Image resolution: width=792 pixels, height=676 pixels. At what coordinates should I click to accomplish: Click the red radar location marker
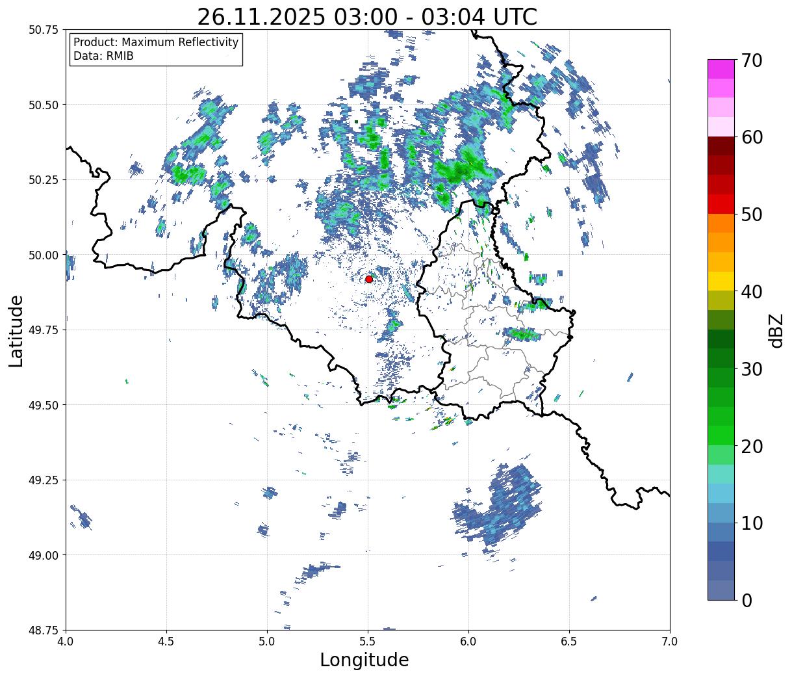(x=369, y=279)
